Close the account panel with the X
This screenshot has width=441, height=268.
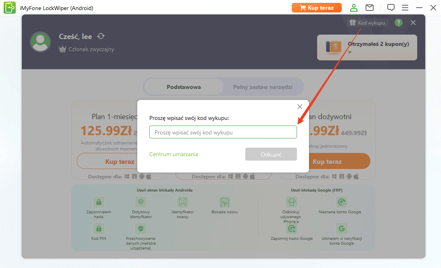coord(413,23)
